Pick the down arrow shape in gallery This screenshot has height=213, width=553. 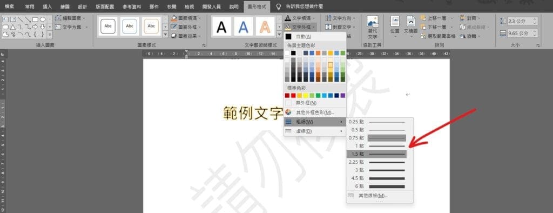coord(43,27)
